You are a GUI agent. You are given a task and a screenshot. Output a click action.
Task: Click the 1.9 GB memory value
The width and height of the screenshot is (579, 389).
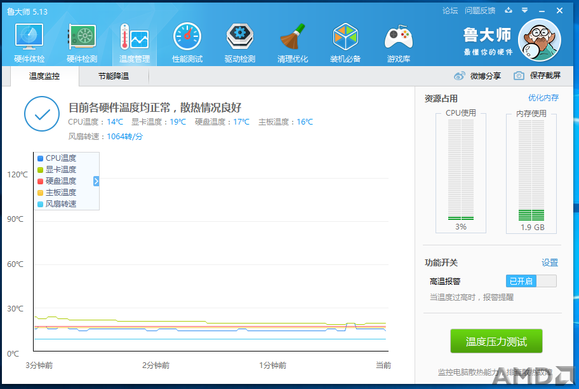click(533, 228)
